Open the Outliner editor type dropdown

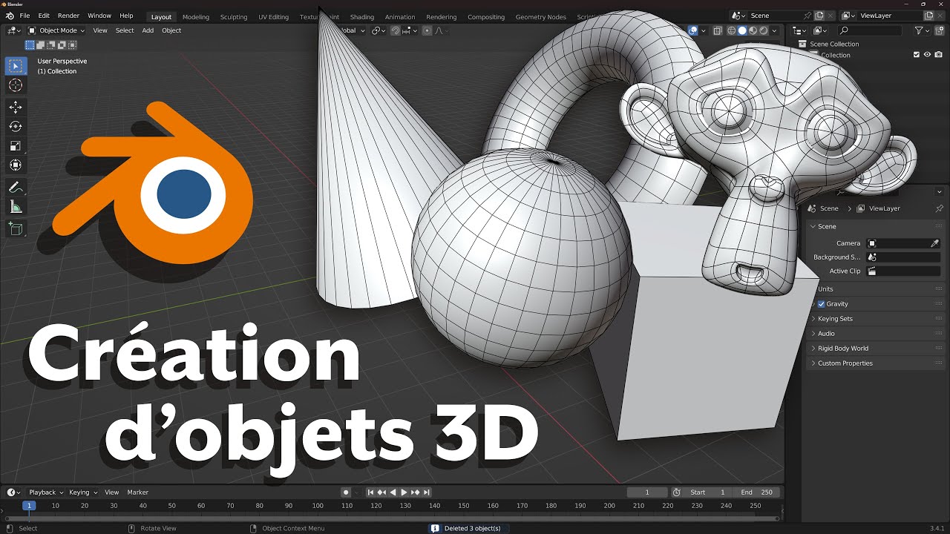click(x=800, y=30)
